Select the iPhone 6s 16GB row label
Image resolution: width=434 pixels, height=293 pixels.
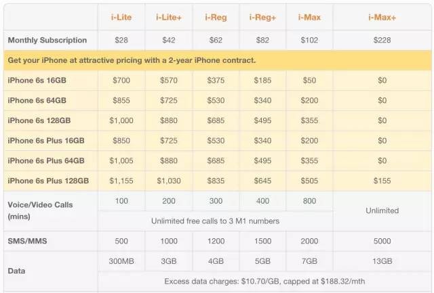37,81
